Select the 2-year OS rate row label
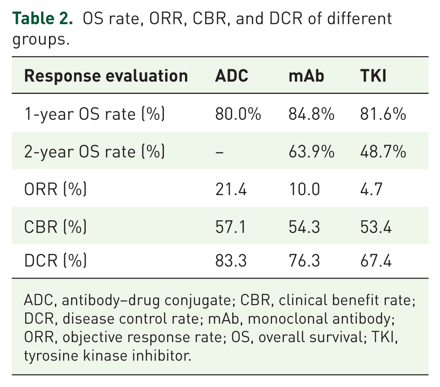 click(94, 152)
